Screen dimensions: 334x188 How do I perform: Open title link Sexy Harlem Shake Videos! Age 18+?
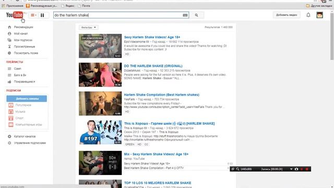[x=152, y=37]
